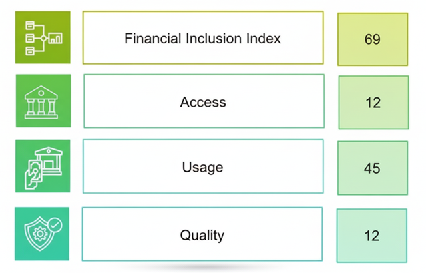Click the text "Financial Inclusion Index"
Screen dimensions: 426x273
click(202, 38)
